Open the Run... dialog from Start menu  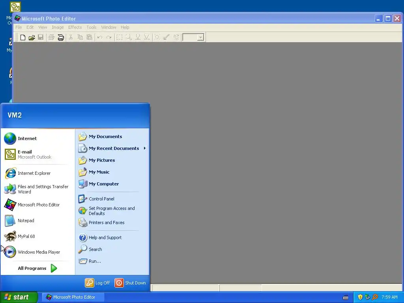[112, 261]
